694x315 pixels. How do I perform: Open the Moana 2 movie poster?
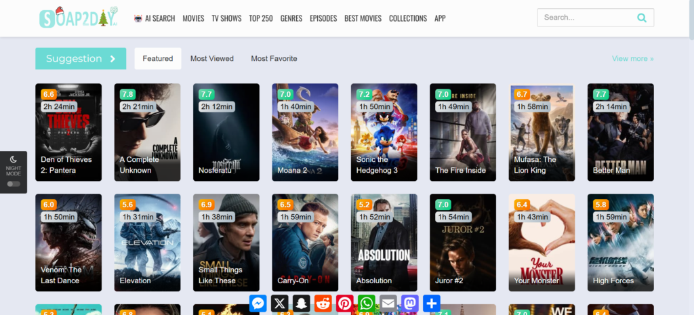[x=305, y=132]
